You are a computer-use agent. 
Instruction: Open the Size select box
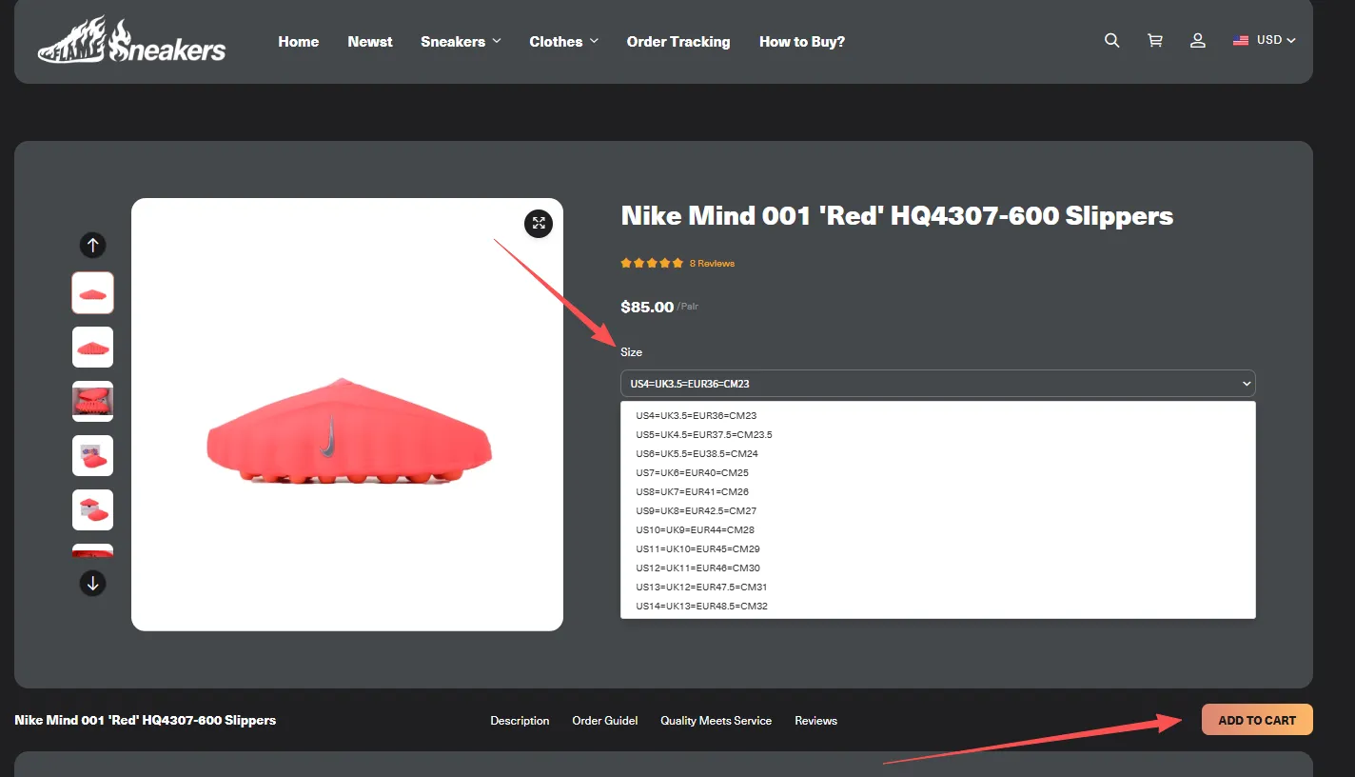pyautogui.click(x=937, y=383)
